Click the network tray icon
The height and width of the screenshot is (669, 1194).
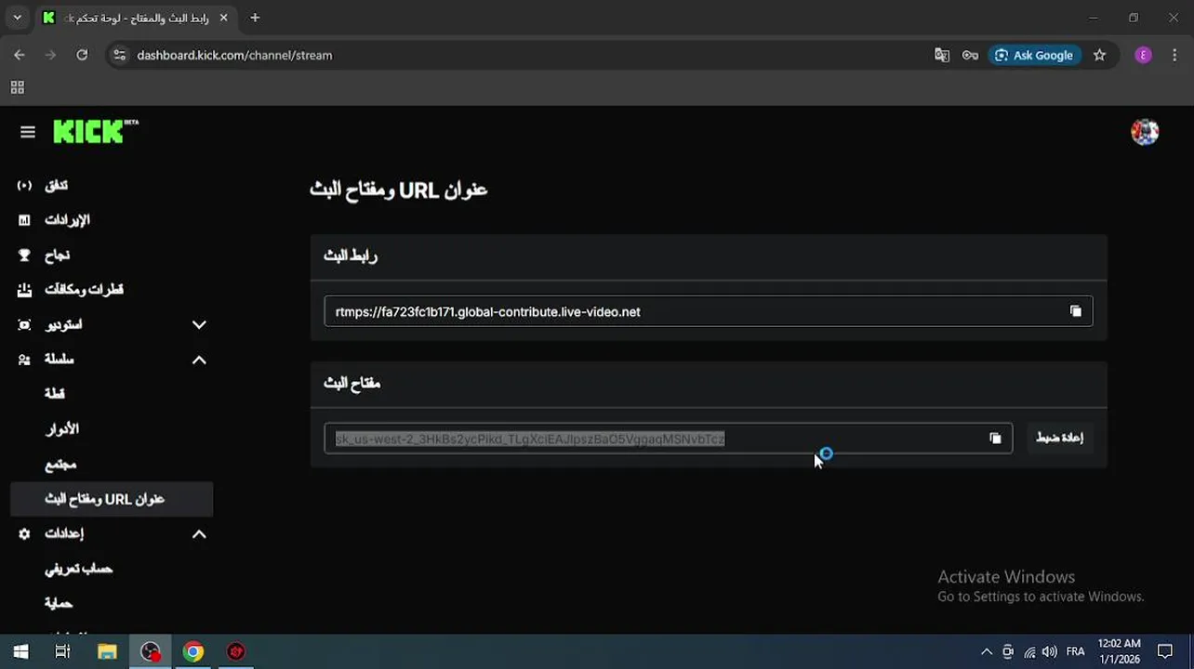[x=1029, y=651]
